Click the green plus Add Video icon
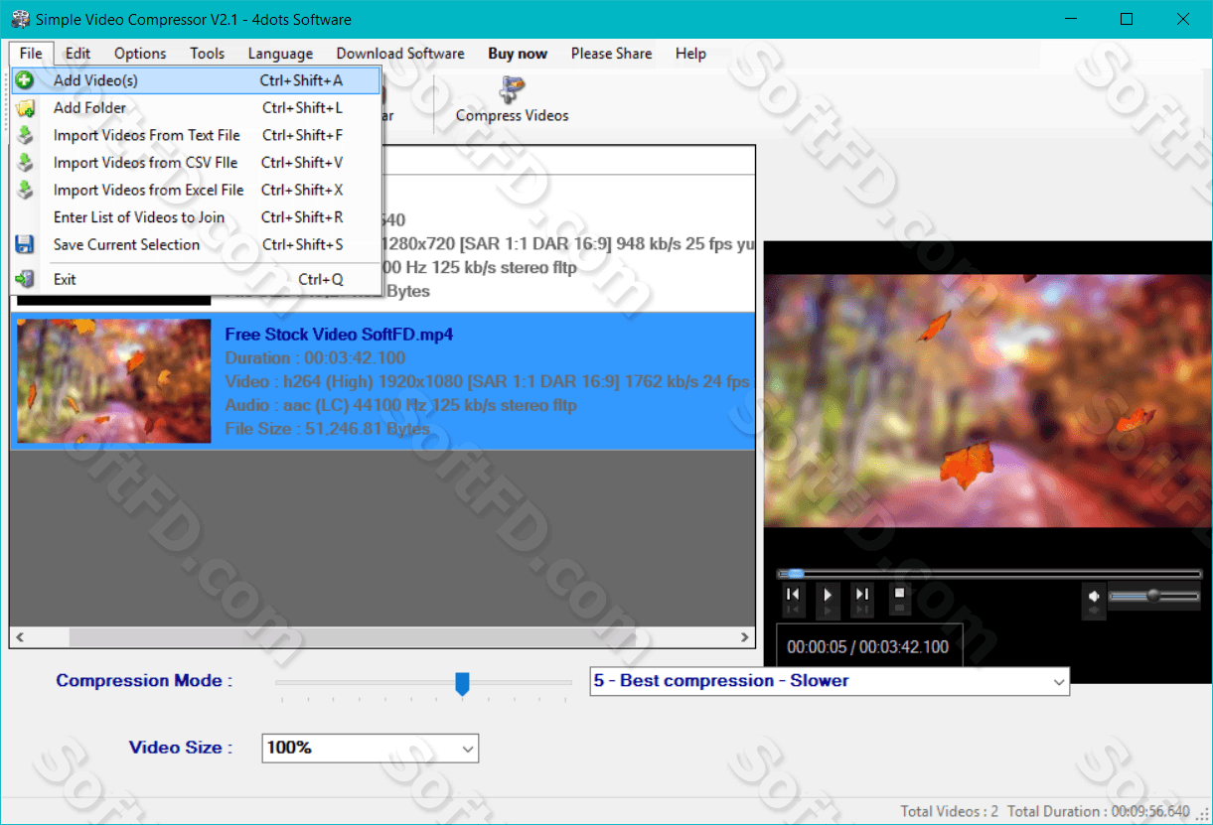 25,80
